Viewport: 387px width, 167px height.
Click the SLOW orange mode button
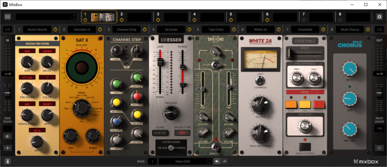tap(291, 105)
